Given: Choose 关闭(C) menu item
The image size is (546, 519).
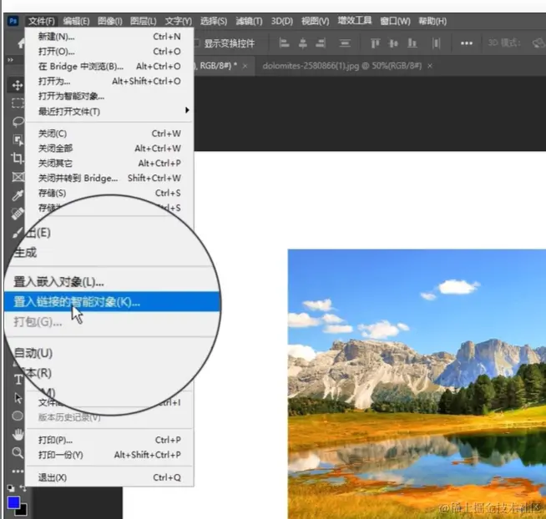Looking at the screenshot, I should click(109, 134).
